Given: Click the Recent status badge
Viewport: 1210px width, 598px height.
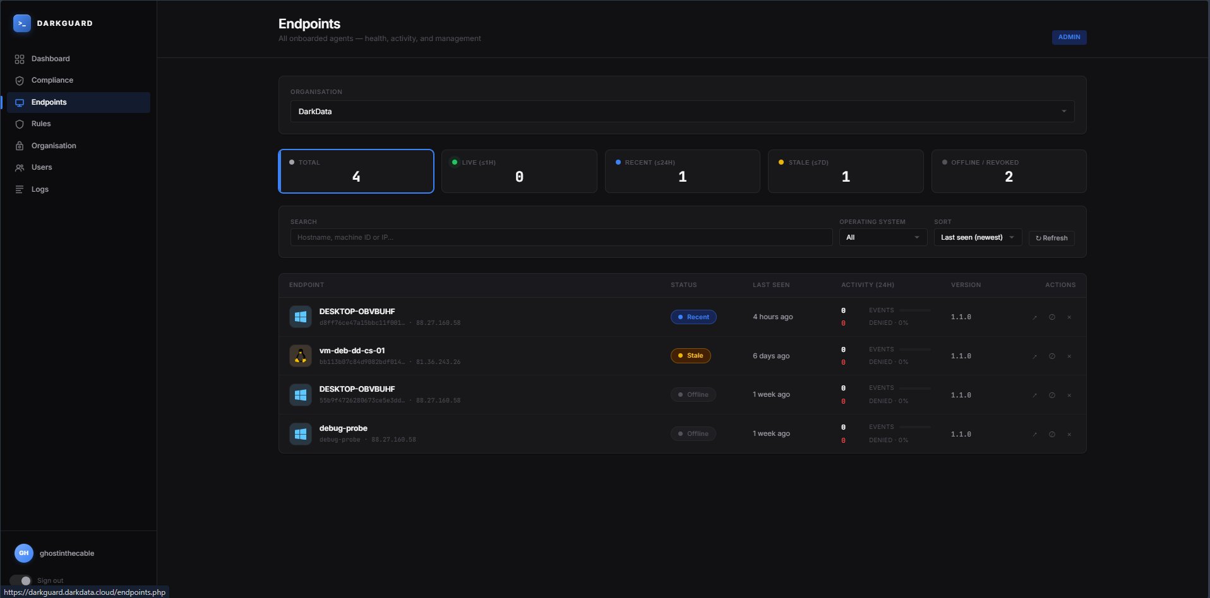Looking at the screenshot, I should [x=693, y=317].
